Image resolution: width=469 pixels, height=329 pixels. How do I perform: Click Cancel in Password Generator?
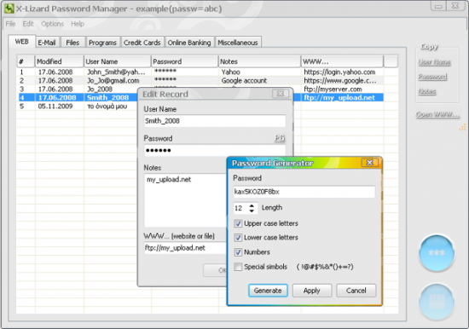pyautogui.click(x=356, y=291)
